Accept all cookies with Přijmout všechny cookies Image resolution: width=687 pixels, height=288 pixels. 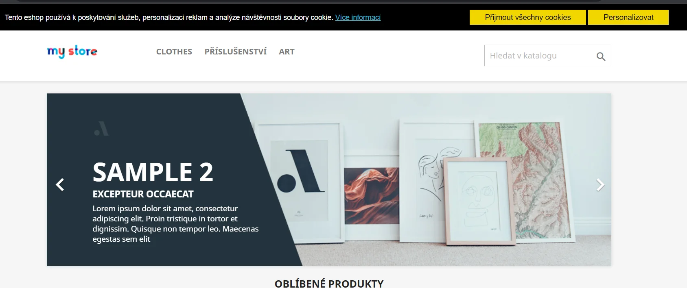(528, 17)
